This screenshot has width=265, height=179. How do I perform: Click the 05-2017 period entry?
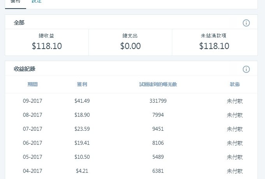tap(33, 157)
